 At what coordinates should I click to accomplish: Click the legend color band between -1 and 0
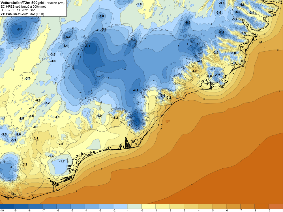[134, 206]
